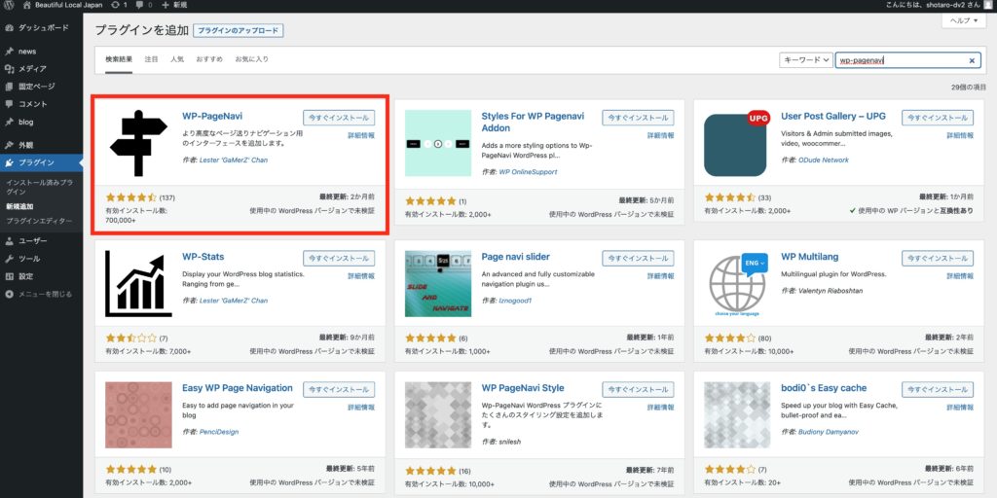Click author Lester 'GaMerZ' Chan under WP-PageNavi
This screenshot has height=498, width=997.
pos(234,160)
